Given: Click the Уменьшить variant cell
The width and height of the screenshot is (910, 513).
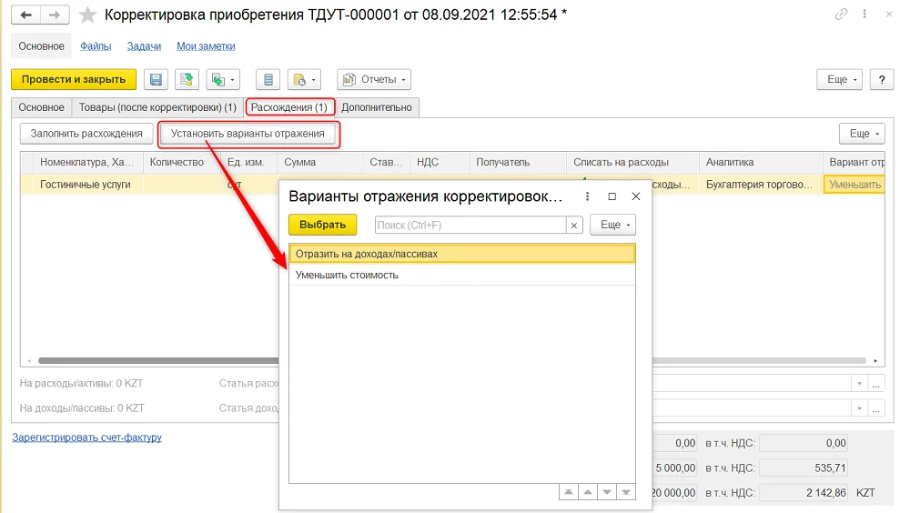Looking at the screenshot, I should click(x=854, y=185).
